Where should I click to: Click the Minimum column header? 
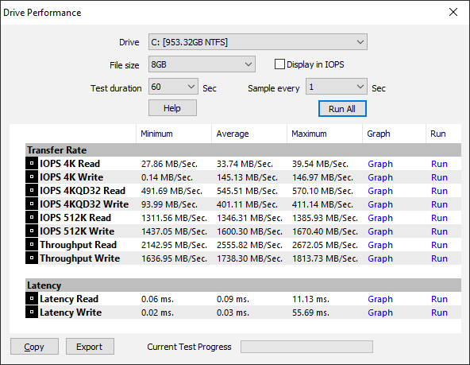click(x=174, y=134)
